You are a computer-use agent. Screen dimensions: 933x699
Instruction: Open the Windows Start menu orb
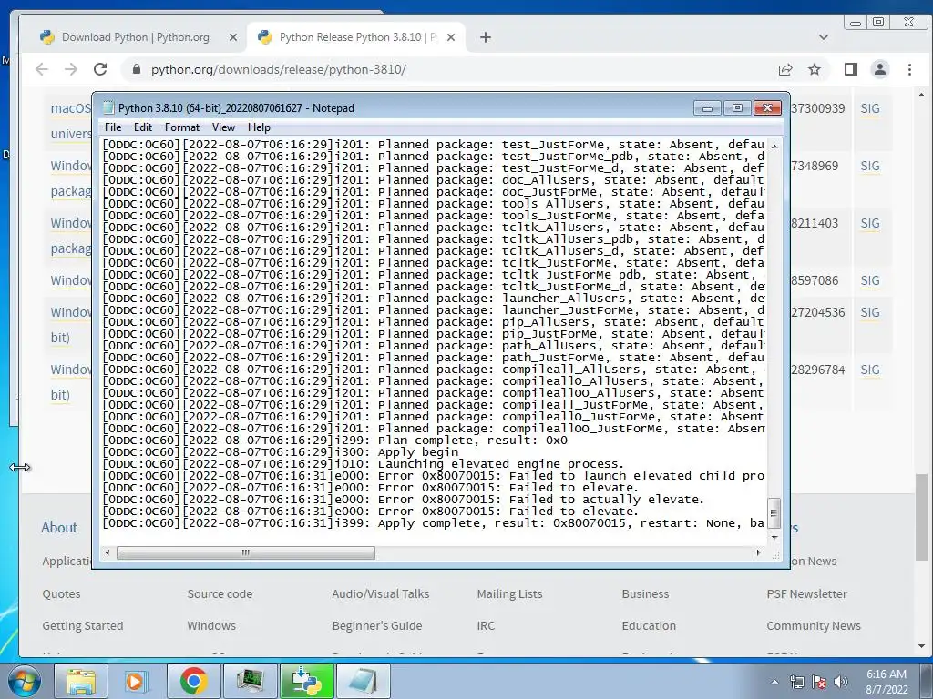[24, 681]
